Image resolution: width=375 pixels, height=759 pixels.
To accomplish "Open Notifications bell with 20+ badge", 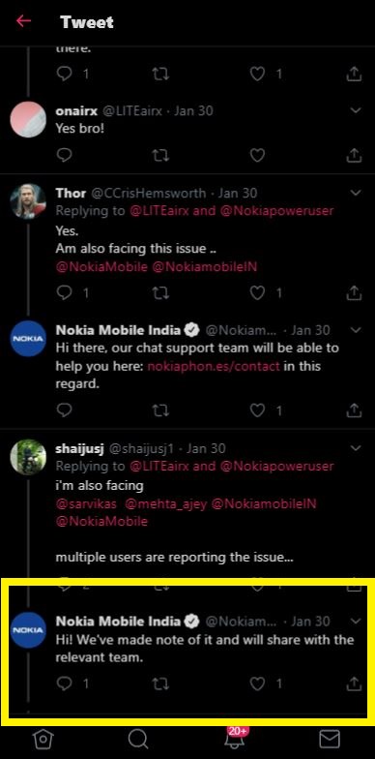I will [x=235, y=737].
